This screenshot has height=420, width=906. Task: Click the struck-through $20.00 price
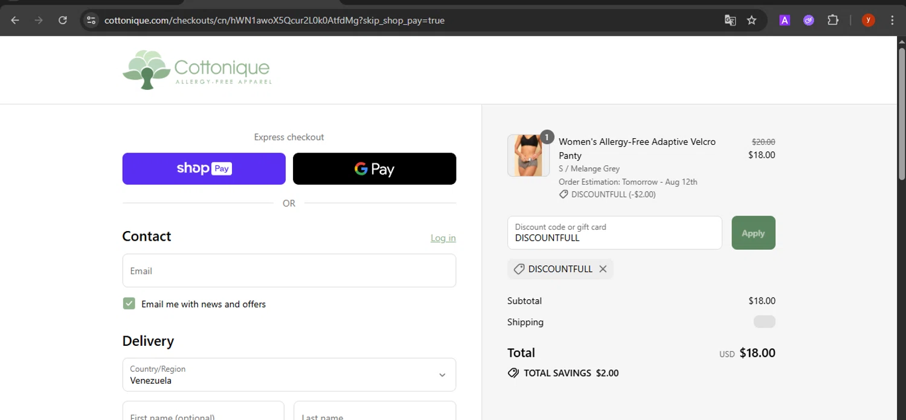pyautogui.click(x=763, y=142)
